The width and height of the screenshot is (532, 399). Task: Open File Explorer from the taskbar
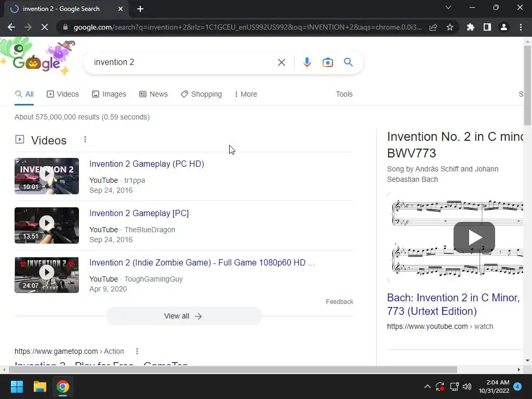[x=39, y=387]
